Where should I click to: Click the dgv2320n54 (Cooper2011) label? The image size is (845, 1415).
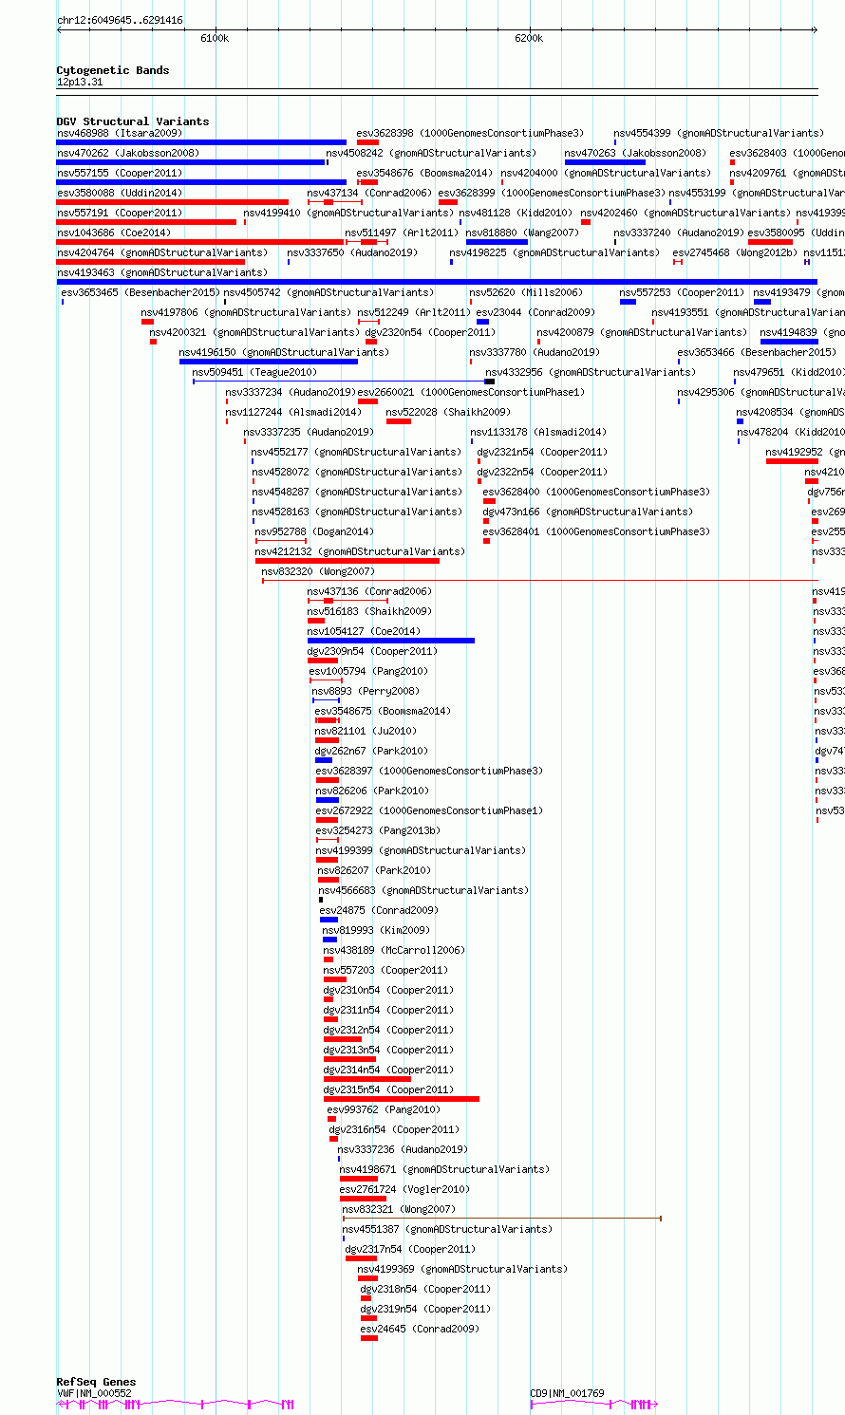click(x=430, y=332)
